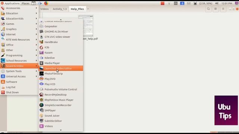Click path bar forward arrow after Help_Files

[x=88, y=9]
